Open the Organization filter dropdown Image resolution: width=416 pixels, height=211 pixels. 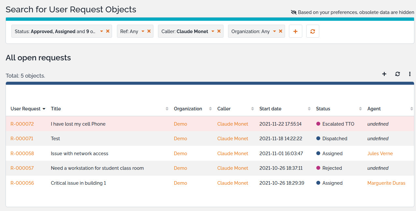coord(274,31)
